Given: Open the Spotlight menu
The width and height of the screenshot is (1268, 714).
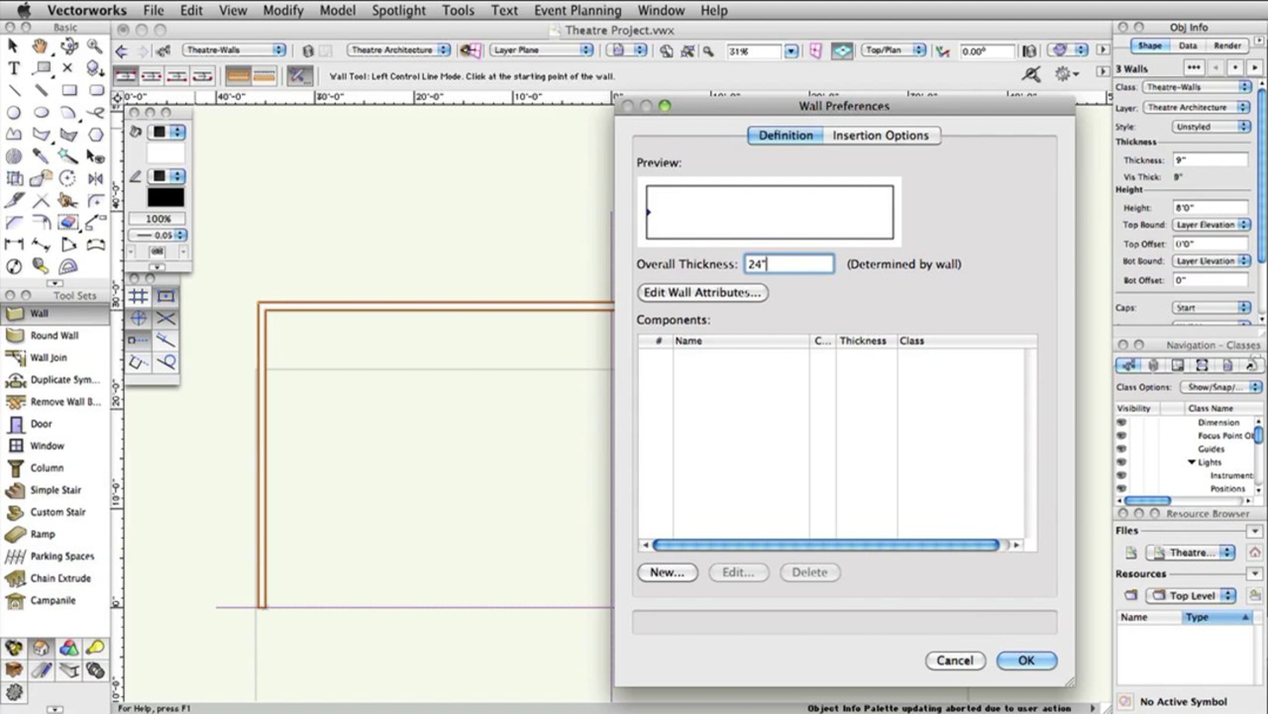Looking at the screenshot, I should [398, 11].
